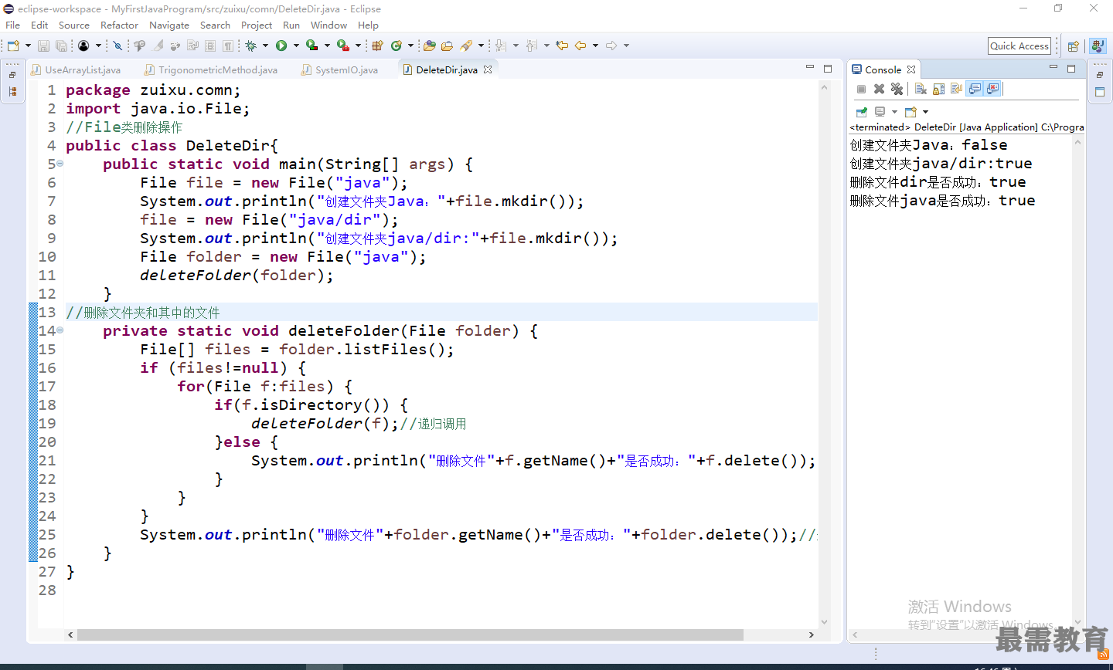Switch to TrigonometricMethod.java tab
Image resolution: width=1113 pixels, height=670 pixels.
pyautogui.click(x=211, y=69)
